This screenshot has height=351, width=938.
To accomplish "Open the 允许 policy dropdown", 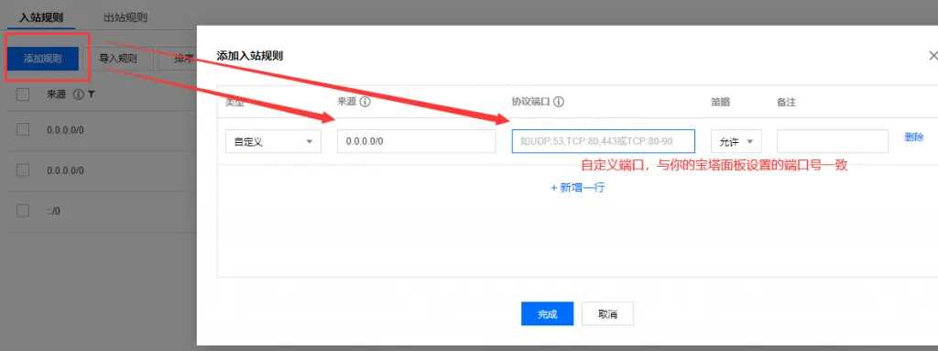I will coord(736,142).
